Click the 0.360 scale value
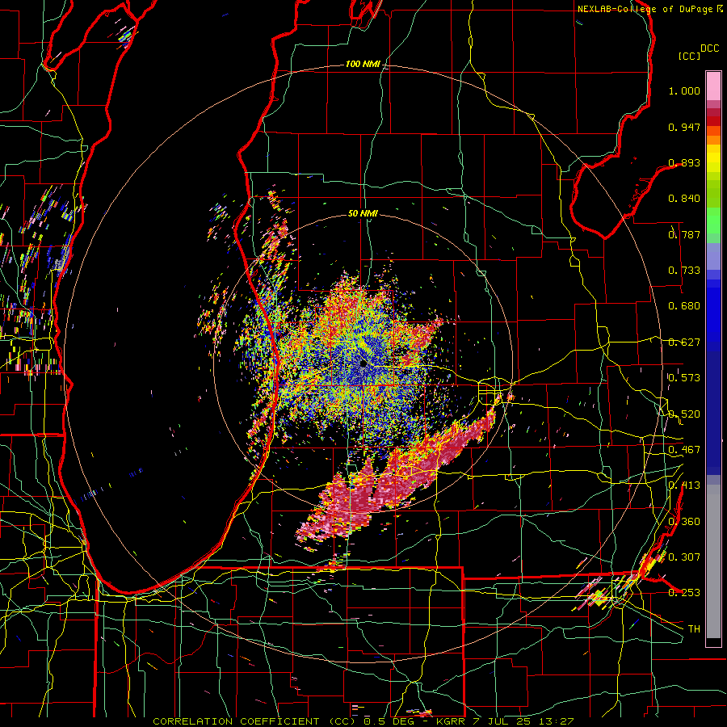Viewport: 727px width, 727px height. coord(684,522)
